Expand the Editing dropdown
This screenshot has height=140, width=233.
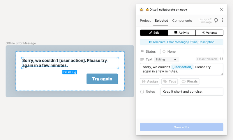click(x=166, y=60)
